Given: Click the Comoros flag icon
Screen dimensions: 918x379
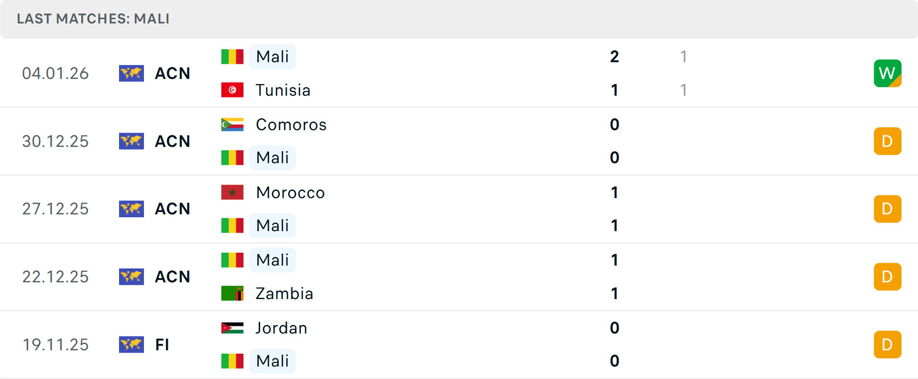Looking at the screenshot, I should tap(232, 124).
